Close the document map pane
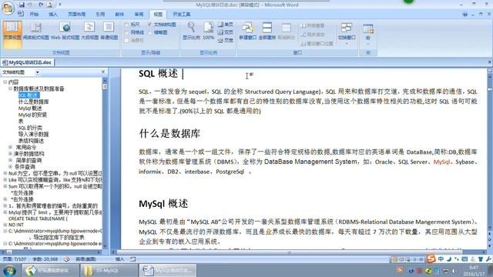The width and height of the screenshot is (493, 277). tap(103, 72)
